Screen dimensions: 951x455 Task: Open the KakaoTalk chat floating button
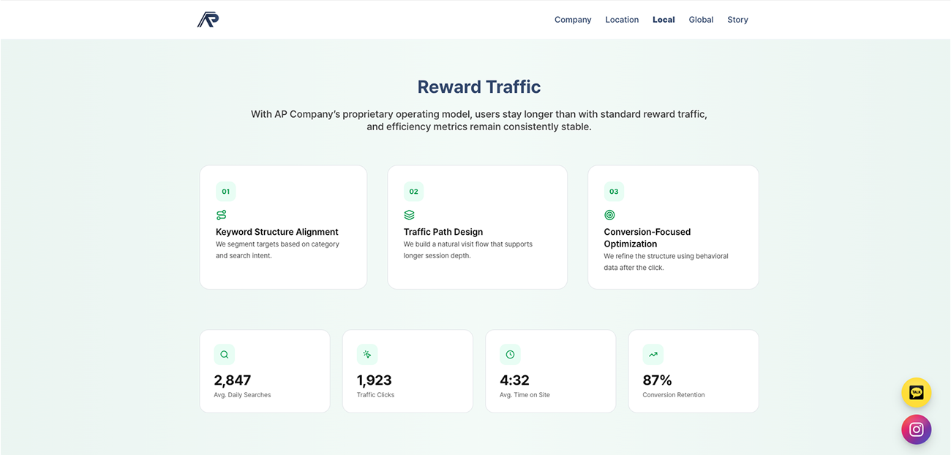916,393
